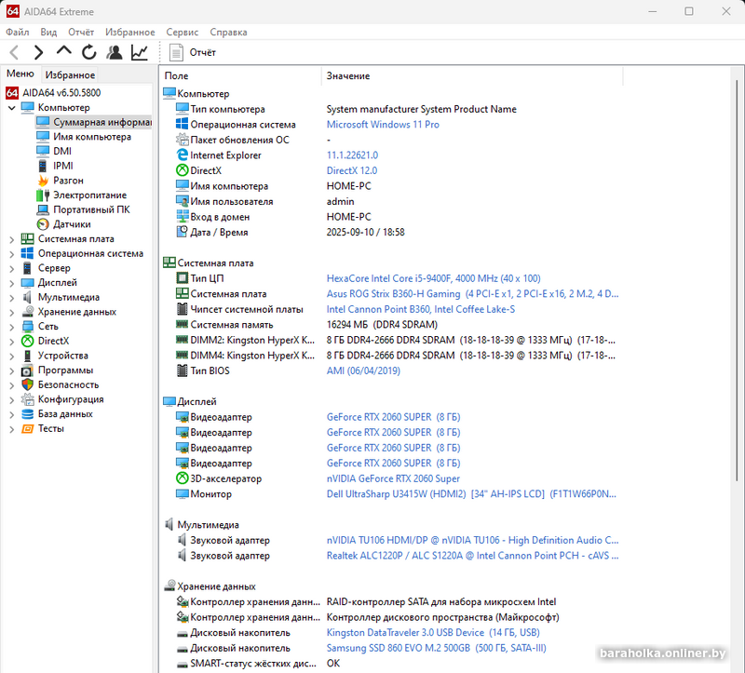The height and width of the screenshot is (673, 745).
Task: Click the Программы tree icon
Action: coord(28,370)
